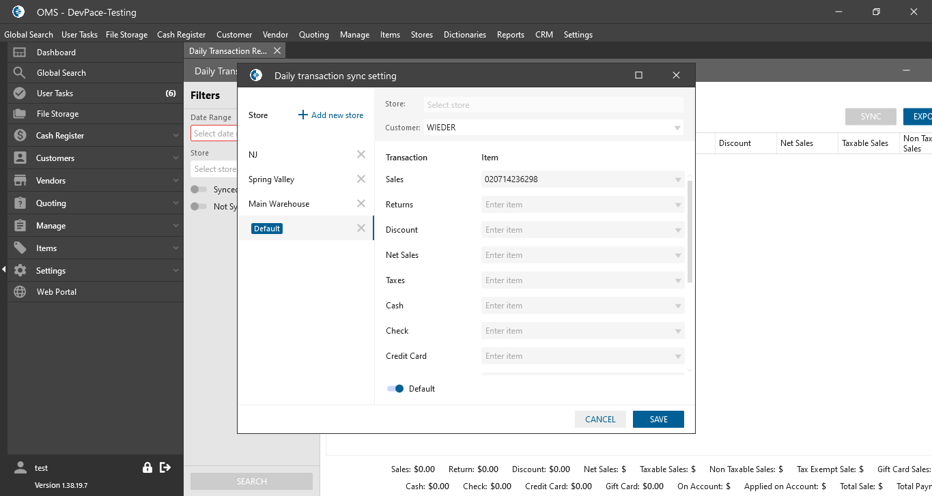
Task: Click the logout icon in sidebar footer
Action: (165, 467)
